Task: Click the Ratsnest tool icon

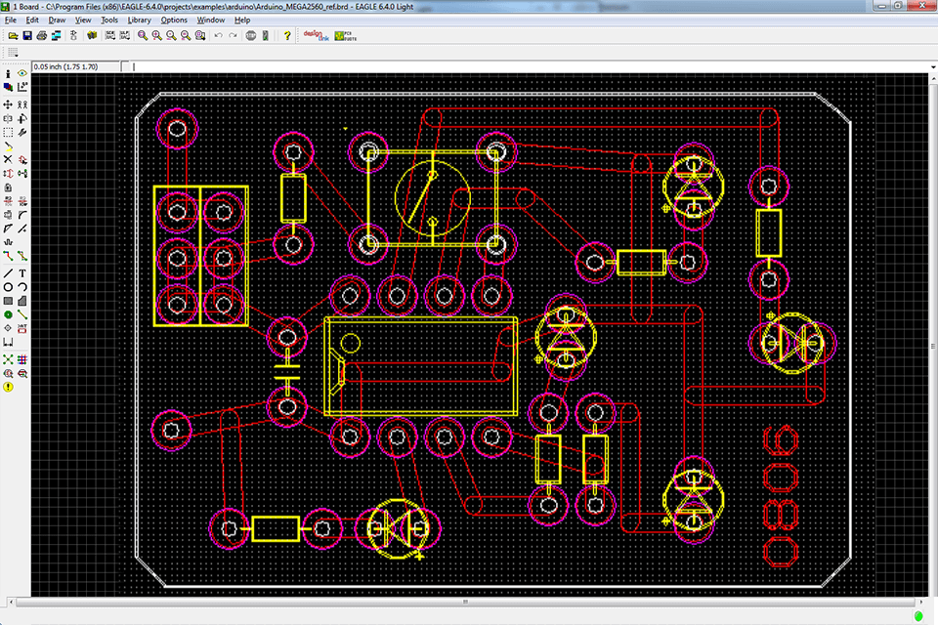Action: (8, 359)
